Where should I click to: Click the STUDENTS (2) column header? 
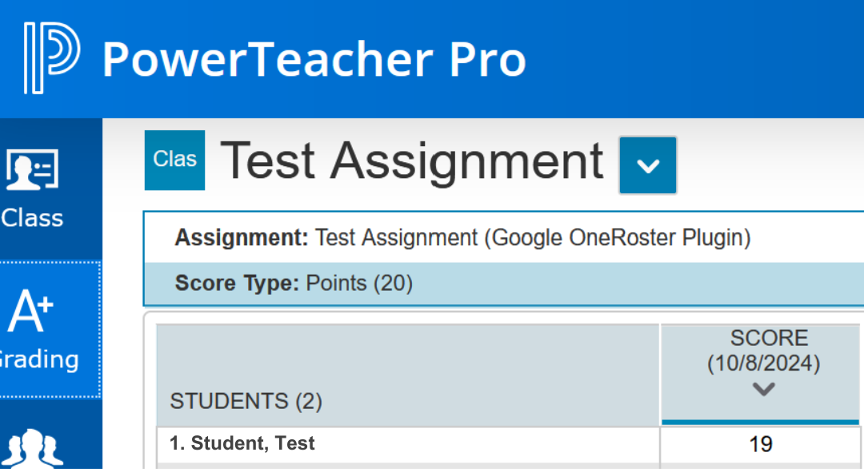pyautogui.click(x=246, y=401)
